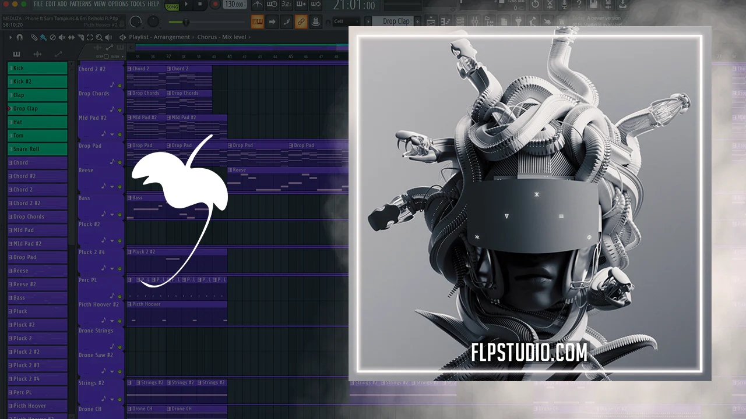
Task: Toggle the link (multilink controllers) button
Action: point(301,22)
